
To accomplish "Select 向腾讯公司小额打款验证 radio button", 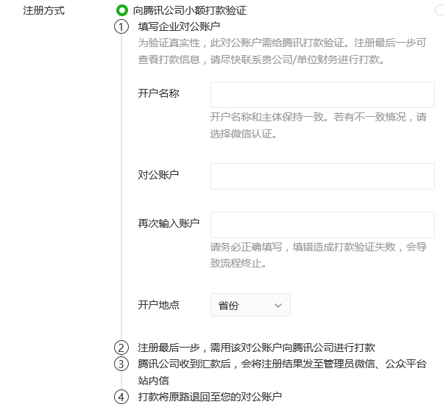I will click(121, 11).
